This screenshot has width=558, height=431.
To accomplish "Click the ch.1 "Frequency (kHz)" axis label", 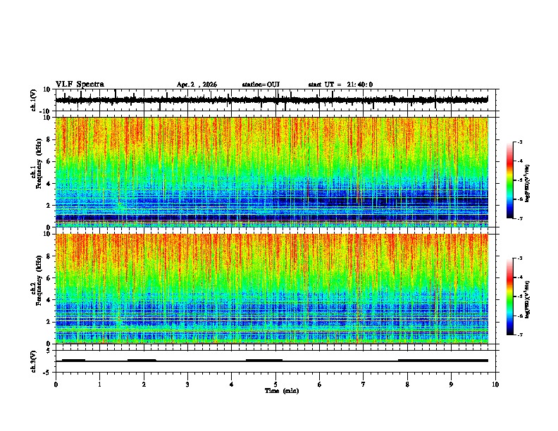I will [39, 164].
